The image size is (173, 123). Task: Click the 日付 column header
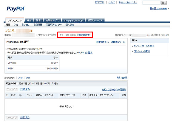point(13,95)
